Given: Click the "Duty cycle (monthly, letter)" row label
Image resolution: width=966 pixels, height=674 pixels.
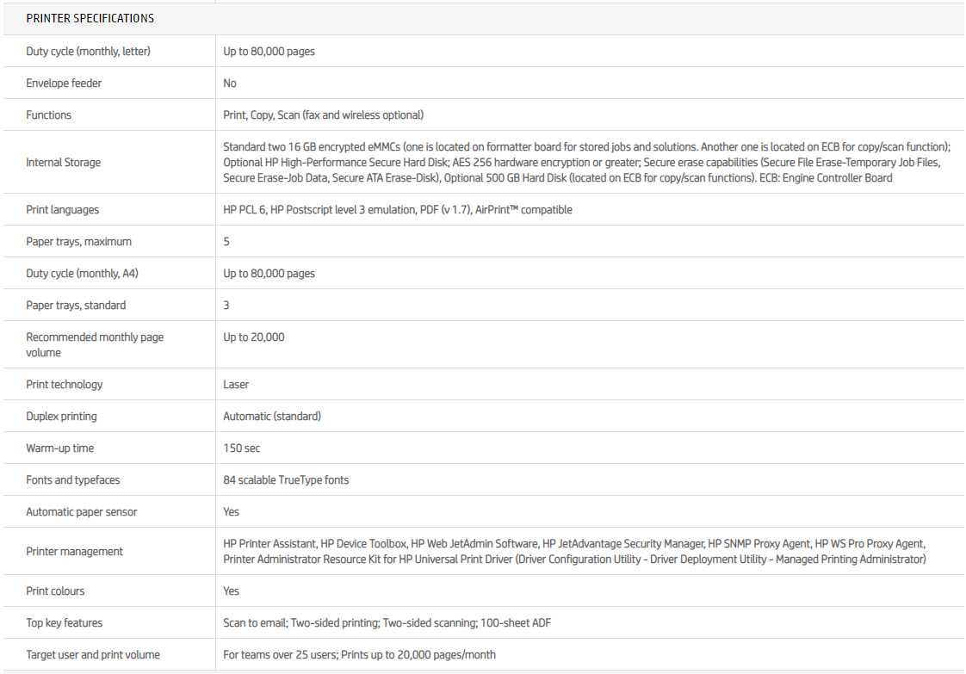Looking at the screenshot, I should [88, 52].
